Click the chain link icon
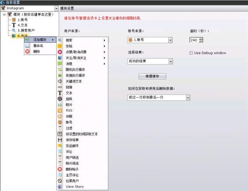Image resolution: width=248 pixels, height=191 pixels. tap(60, 87)
